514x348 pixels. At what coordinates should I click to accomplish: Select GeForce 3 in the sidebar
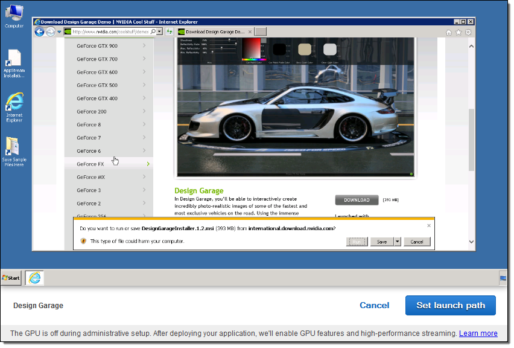click(x=109, y=190)
